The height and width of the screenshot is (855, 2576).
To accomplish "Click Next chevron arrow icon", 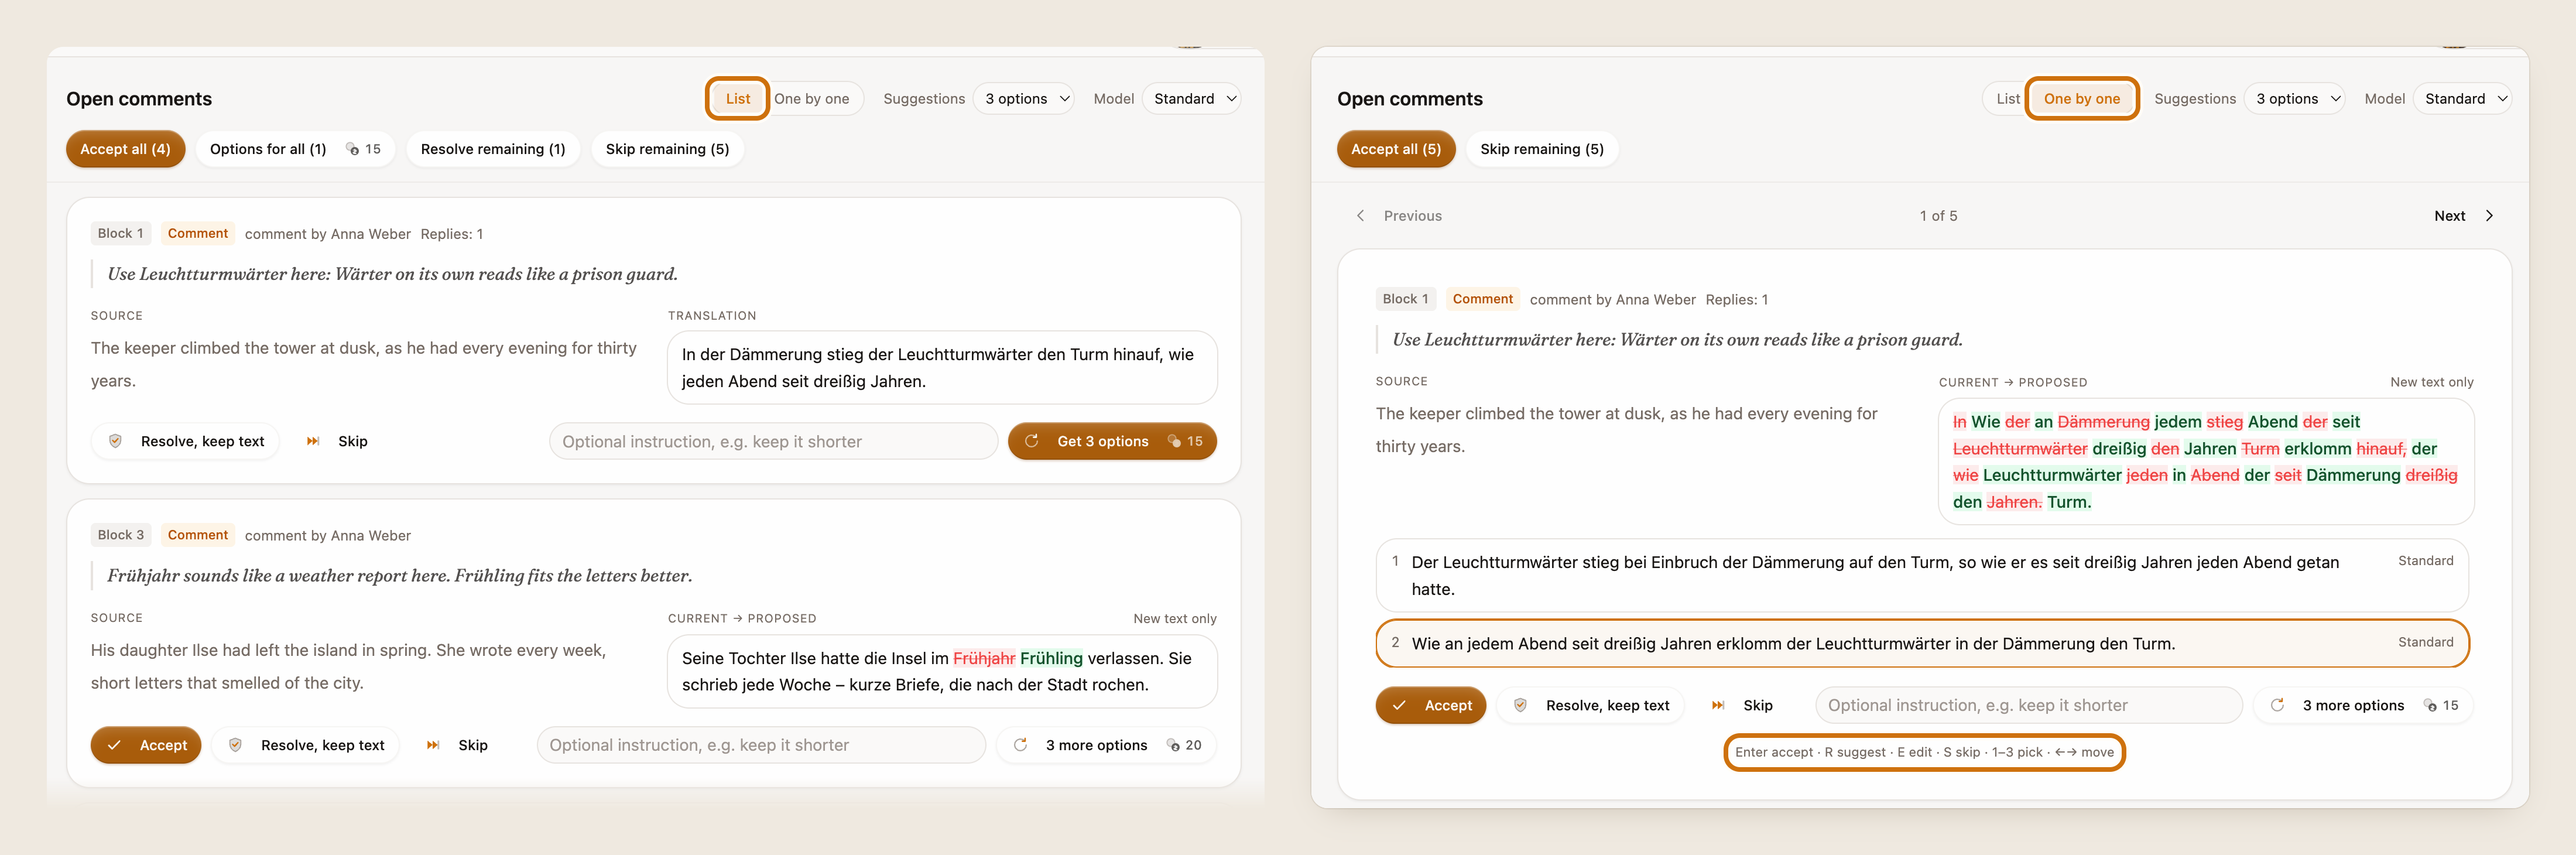I will (2489, 215).
